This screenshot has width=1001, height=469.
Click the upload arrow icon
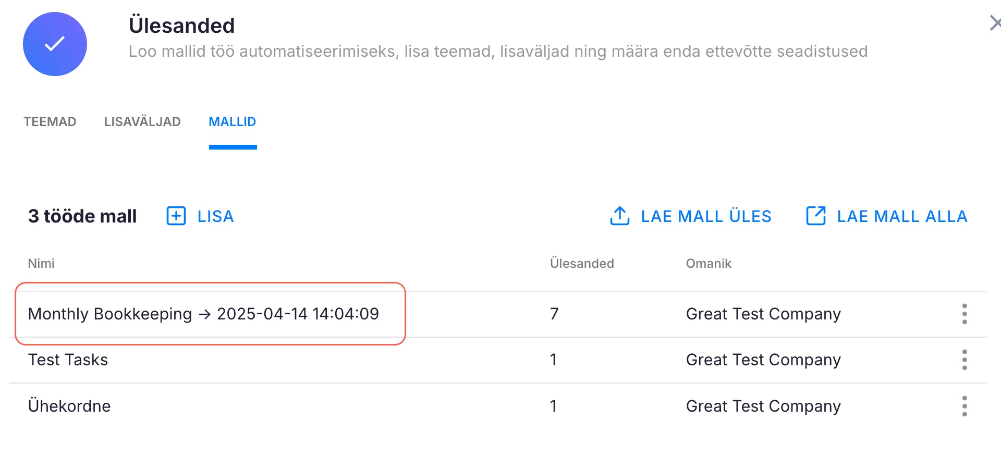click(x=620, y=216)
